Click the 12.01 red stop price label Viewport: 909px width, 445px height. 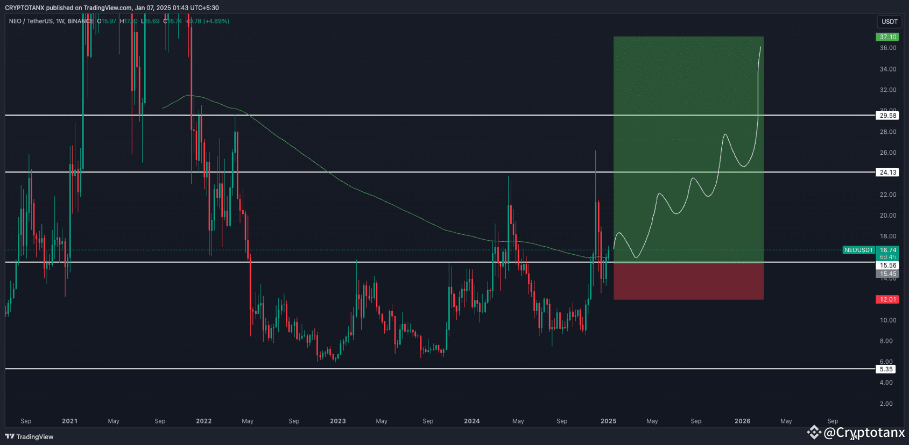[x=887, y=299]
